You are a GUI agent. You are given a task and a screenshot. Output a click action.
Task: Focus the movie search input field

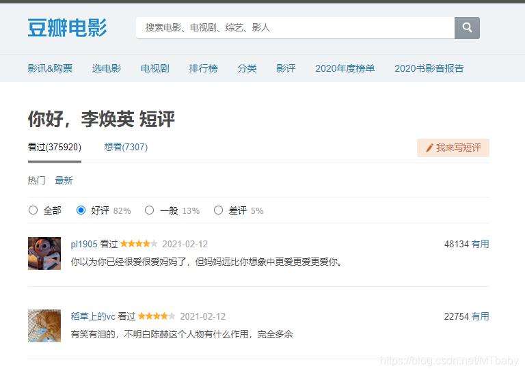(295, 28)
